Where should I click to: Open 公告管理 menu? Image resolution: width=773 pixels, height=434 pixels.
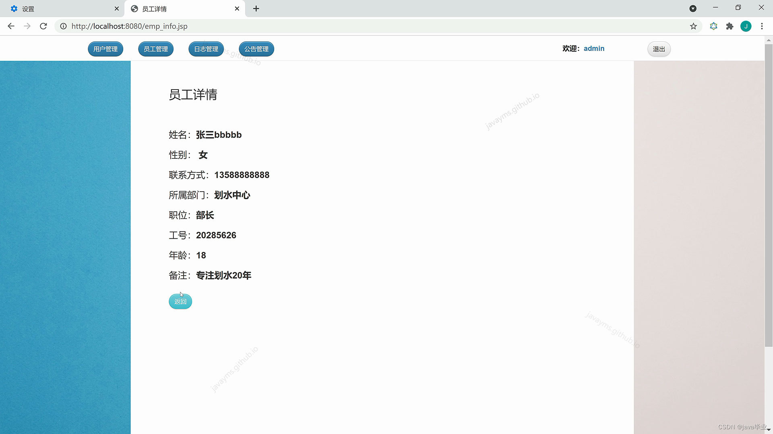click(256, 49)
